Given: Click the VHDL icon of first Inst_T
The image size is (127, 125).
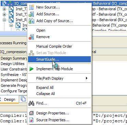Looking at the screenshot, I should 11,9.
